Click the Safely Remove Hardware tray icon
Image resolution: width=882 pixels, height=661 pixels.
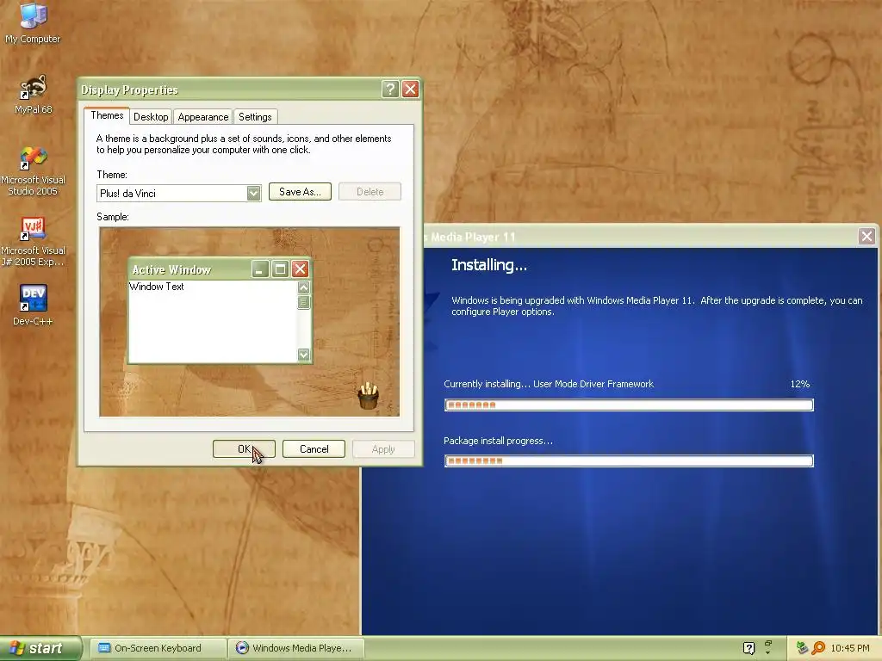click(802, 648)
